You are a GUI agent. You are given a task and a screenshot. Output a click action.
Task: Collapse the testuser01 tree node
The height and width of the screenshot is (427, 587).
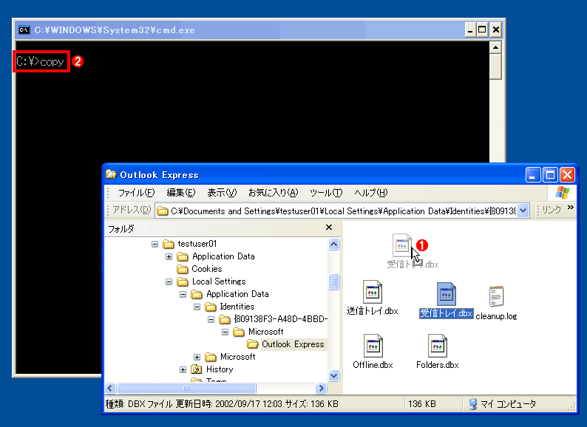pyautogui.click(x=155, y=244)
